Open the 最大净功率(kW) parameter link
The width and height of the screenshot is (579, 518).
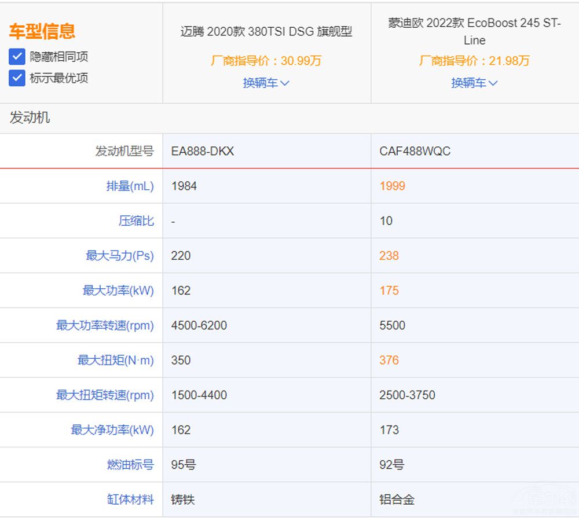click(112, 430)
